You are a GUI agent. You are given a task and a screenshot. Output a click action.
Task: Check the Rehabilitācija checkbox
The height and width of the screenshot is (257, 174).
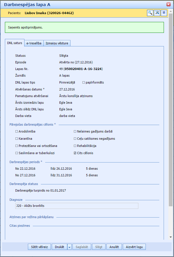[x=75, y=146]
